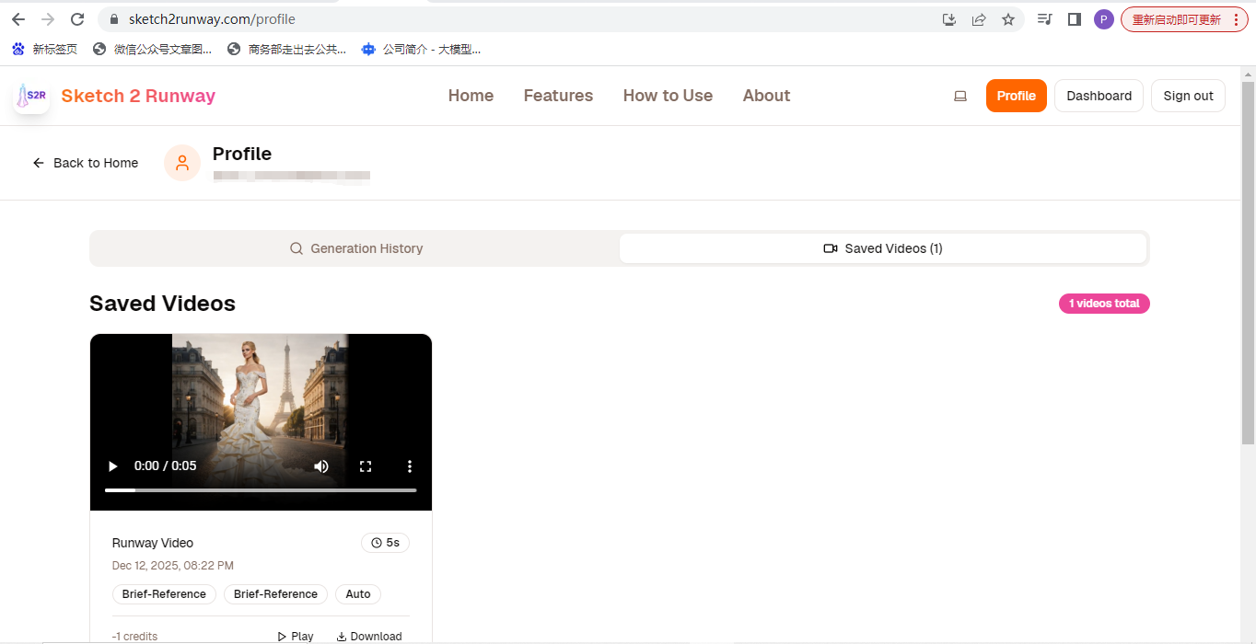Click the Sign out button

click(1188, 96)
